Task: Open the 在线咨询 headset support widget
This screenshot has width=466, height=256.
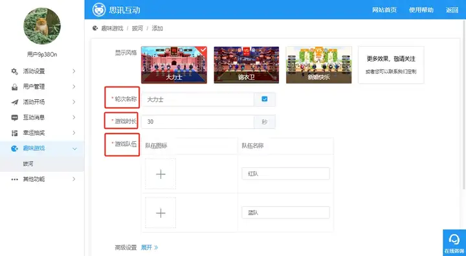Action: pos(454,242)
